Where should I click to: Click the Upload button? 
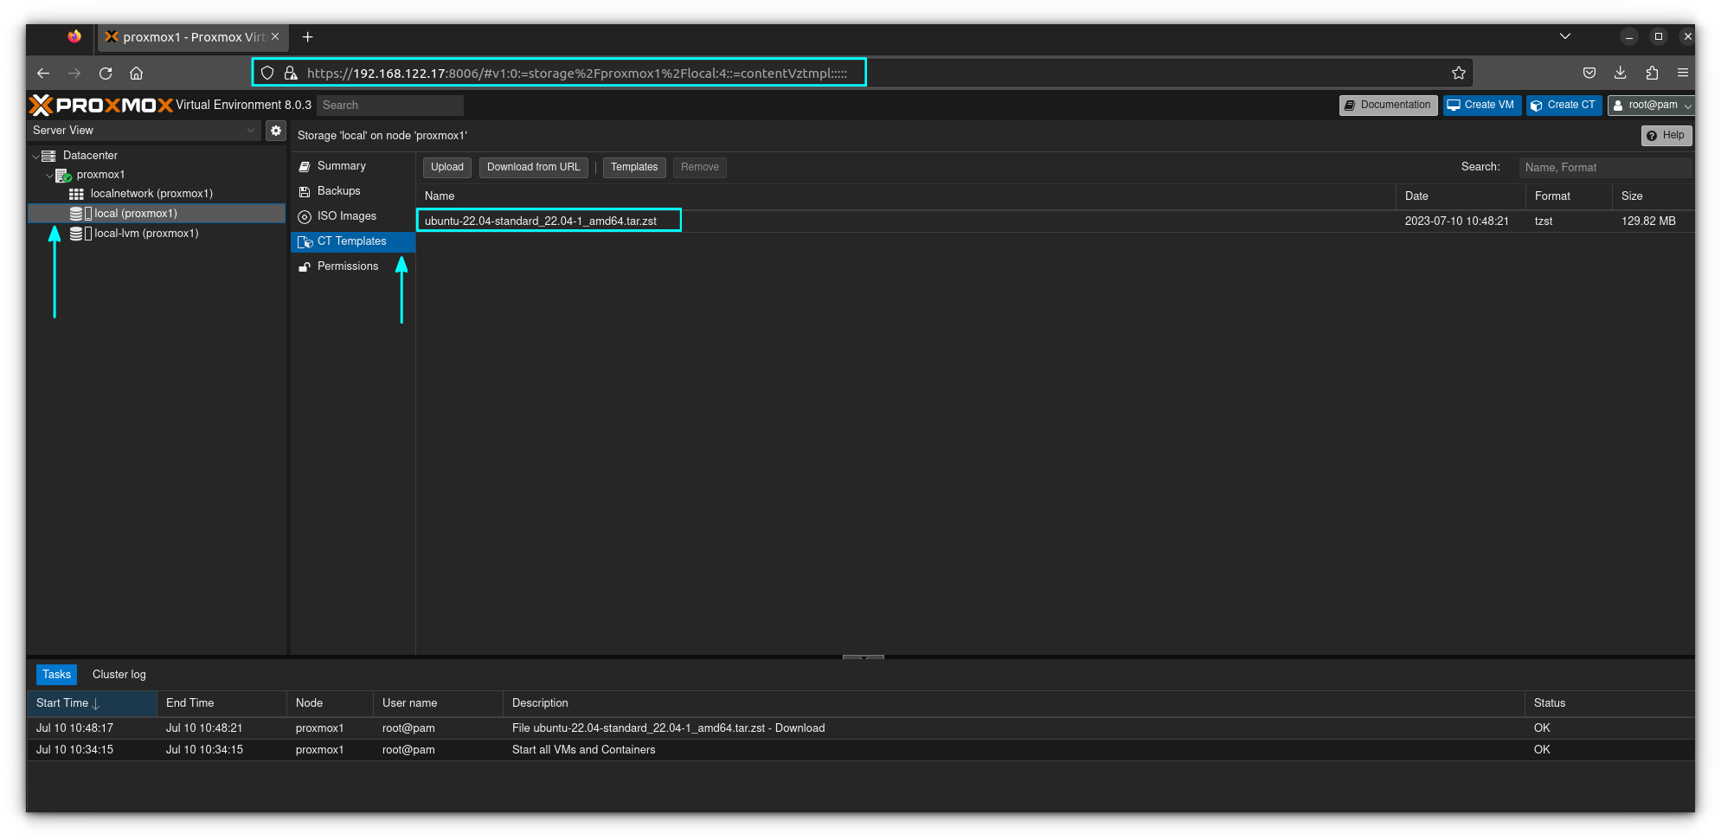click(447, 167)
